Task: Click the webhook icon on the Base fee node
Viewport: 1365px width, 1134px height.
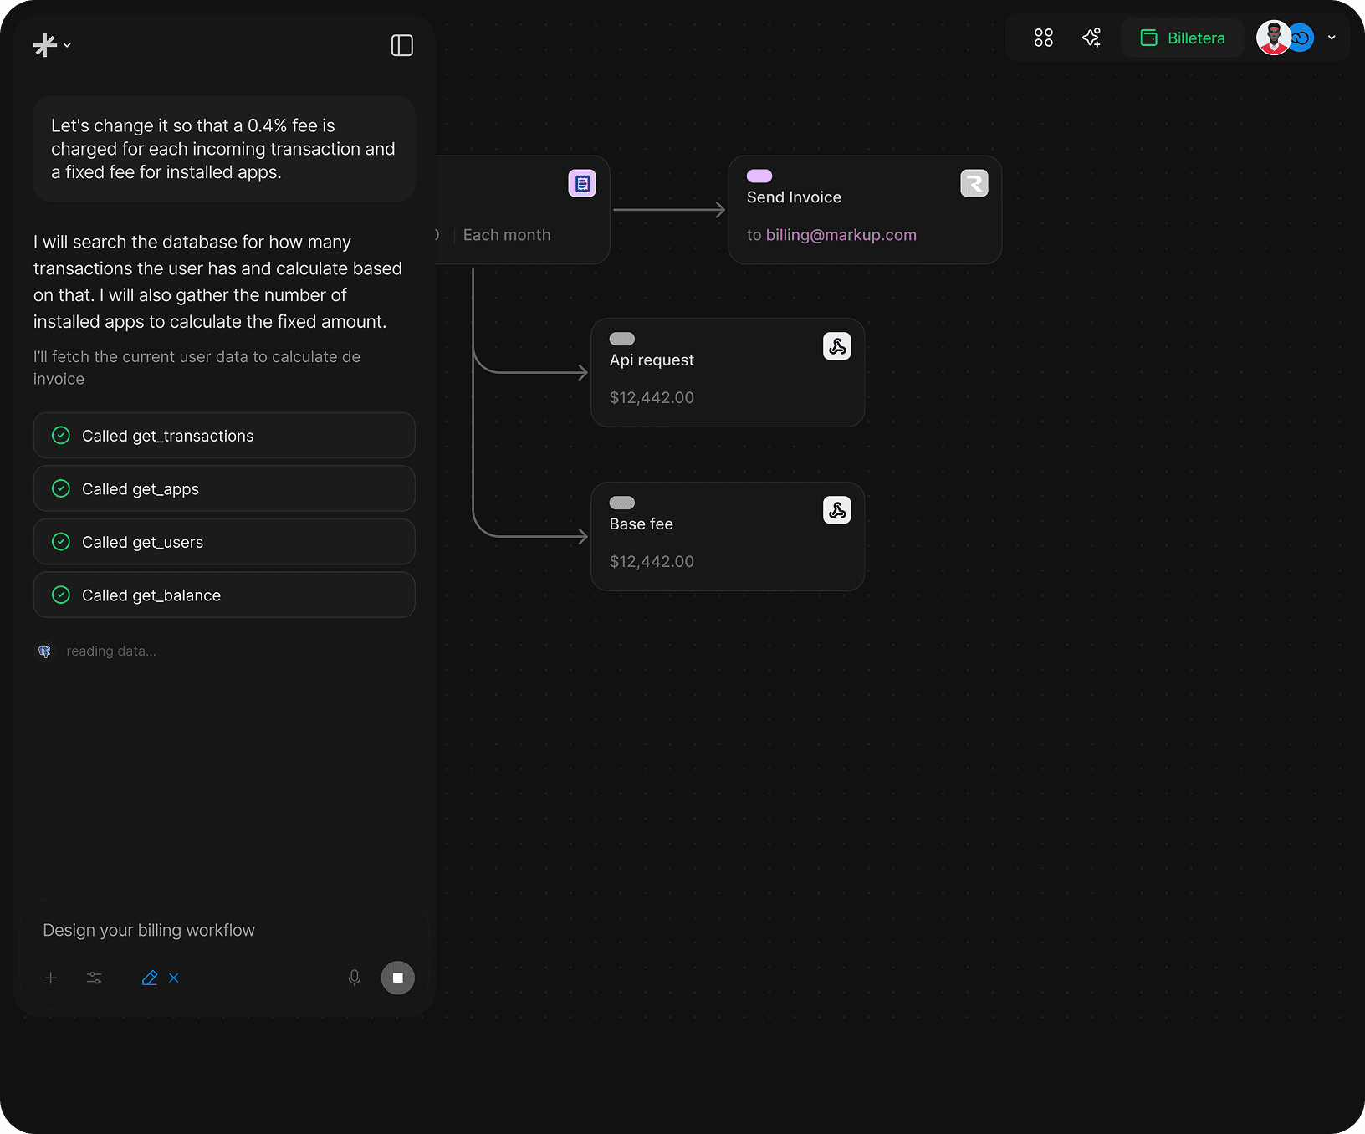Action: pyautogui.click(x=837, y=509)
